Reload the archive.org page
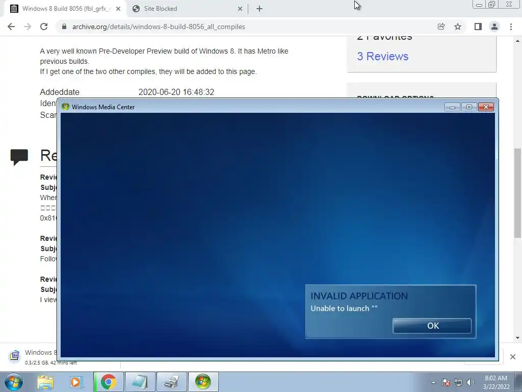 [x=44, y=27]
